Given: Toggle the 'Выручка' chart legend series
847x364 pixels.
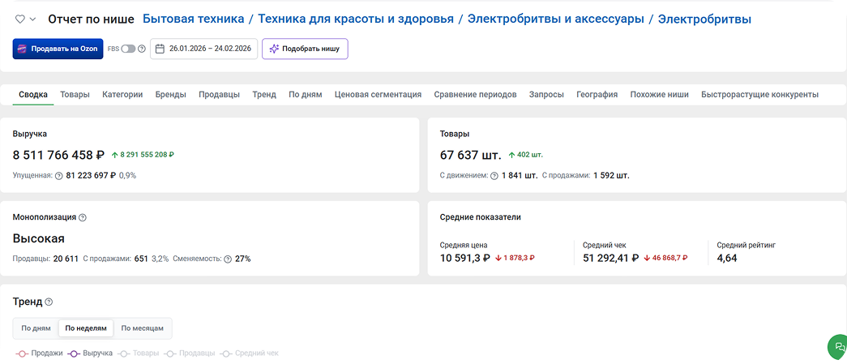Looking at the screenshot, I should [x=91, y=353].
